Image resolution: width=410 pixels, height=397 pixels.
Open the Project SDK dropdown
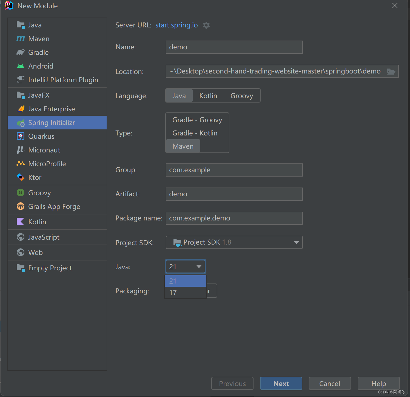(x=234, y=242)
